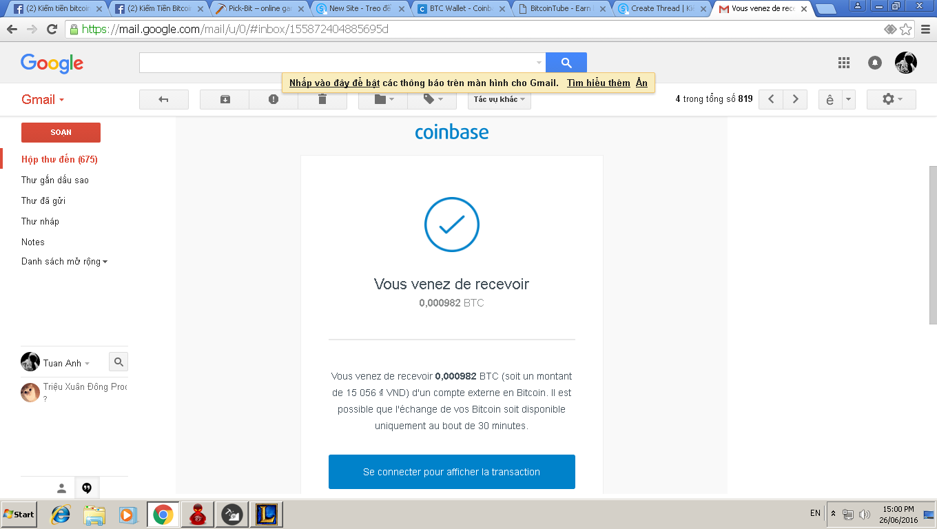This screenshot has height=529, width=937.
Task: Open the League of Legends taskbar icon
Action: 266,514
